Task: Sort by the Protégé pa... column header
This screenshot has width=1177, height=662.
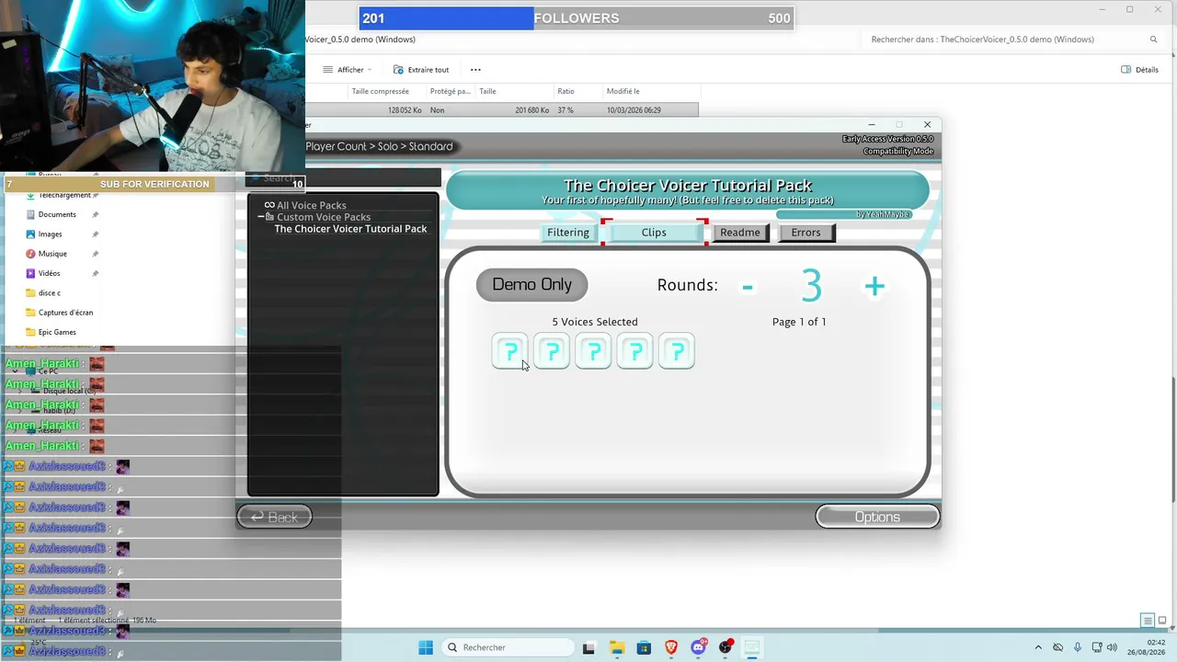Action: tap(450, 92)
